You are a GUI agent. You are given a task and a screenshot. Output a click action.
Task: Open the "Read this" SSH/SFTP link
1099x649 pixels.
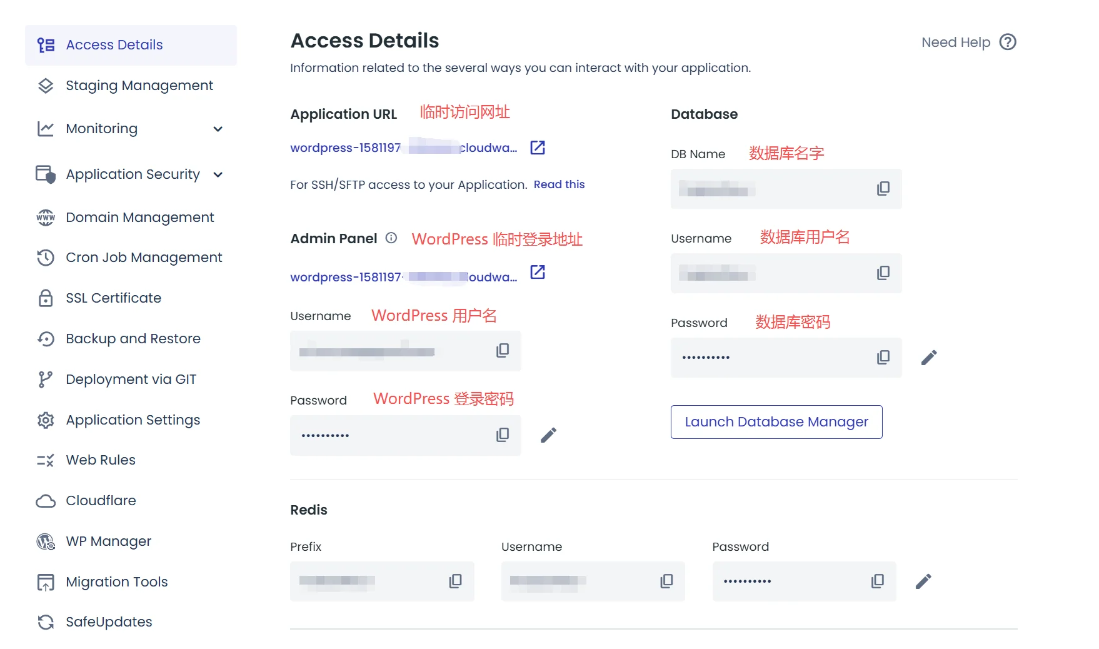(559, 184)
